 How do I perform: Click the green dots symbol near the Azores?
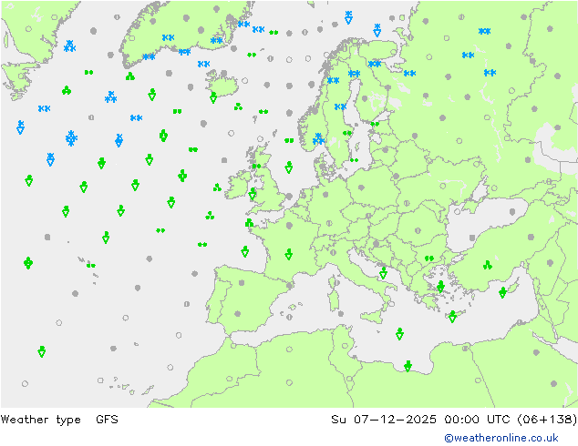[x=91, y=265]
